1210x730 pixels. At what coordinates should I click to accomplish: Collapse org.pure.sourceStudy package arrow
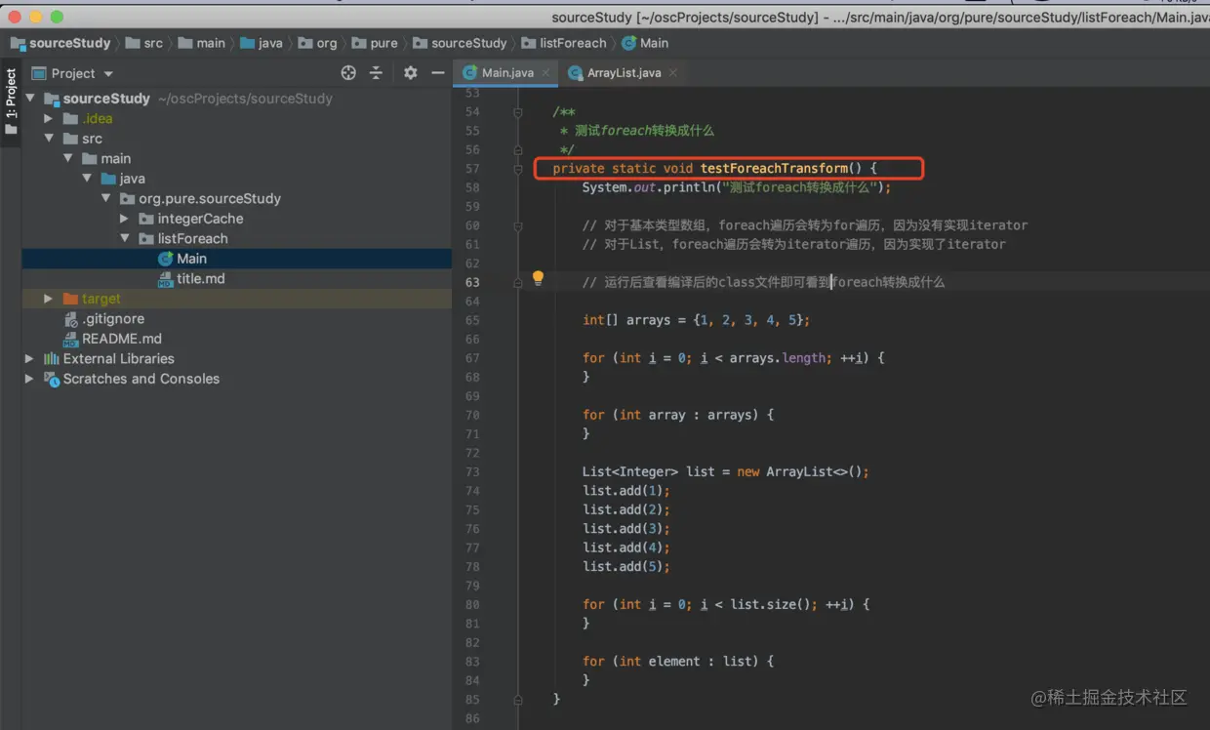pyautogui.click(x=105, y=198)
